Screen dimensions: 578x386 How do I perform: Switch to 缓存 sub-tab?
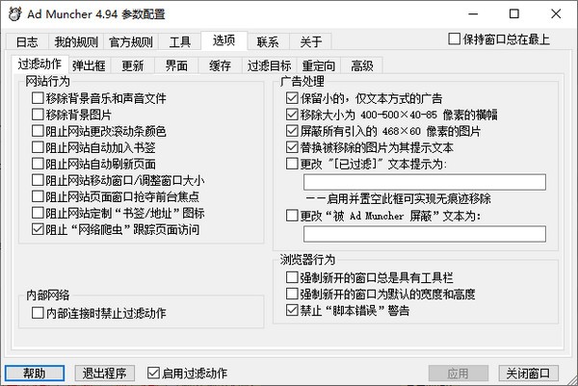[x=220, y=65]
